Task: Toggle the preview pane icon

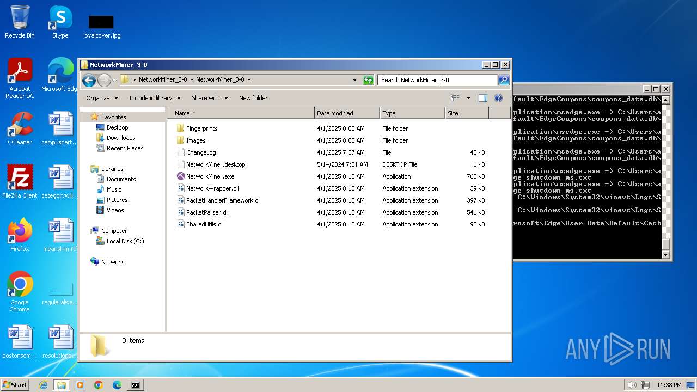Action: point(482,98)
